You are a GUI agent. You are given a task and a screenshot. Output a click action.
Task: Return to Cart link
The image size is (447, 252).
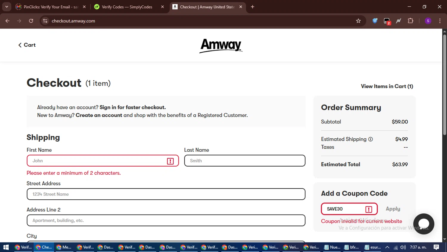(27, 45)
